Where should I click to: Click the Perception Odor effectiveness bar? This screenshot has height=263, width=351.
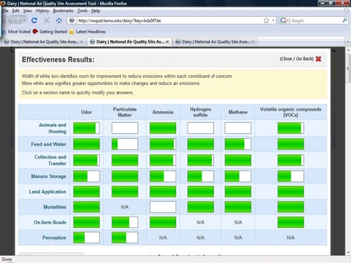(x=86, y=238)
